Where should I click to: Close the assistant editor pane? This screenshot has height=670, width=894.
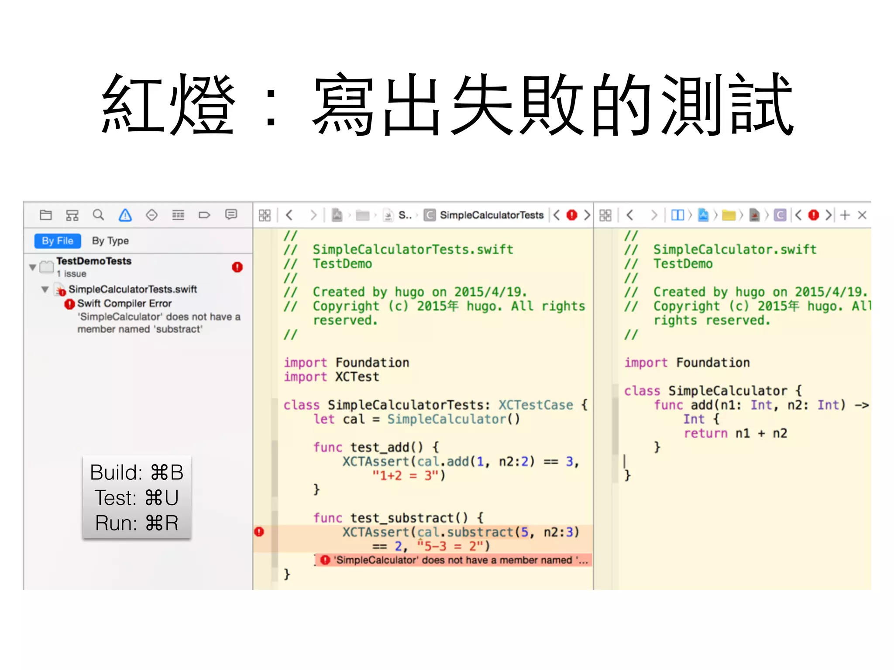point(862,215)
